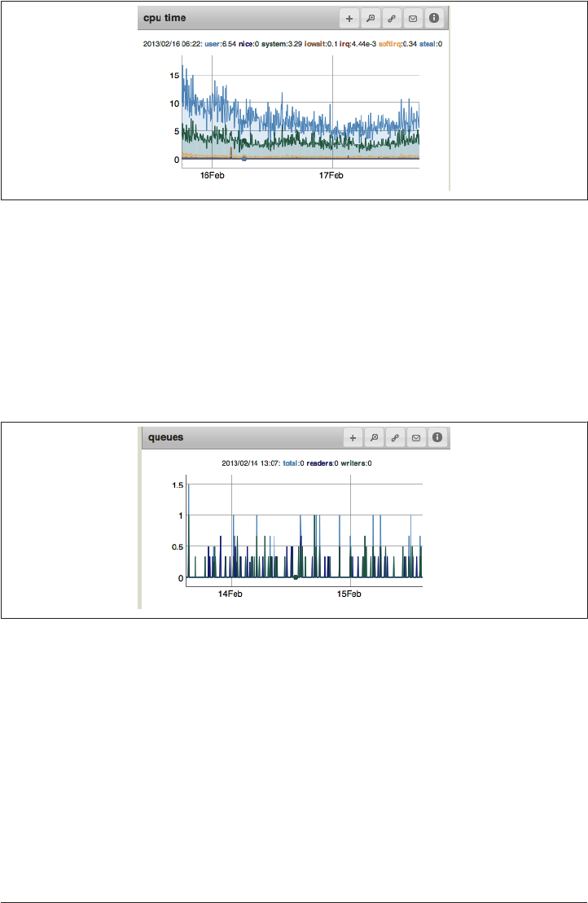Click the plus icon in cpu time panel

(x=349, y=19)
